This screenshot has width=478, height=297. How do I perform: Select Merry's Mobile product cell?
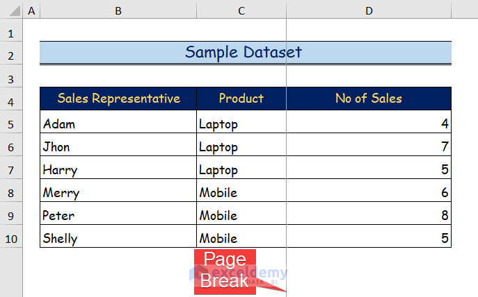click(x=241, y=193)
